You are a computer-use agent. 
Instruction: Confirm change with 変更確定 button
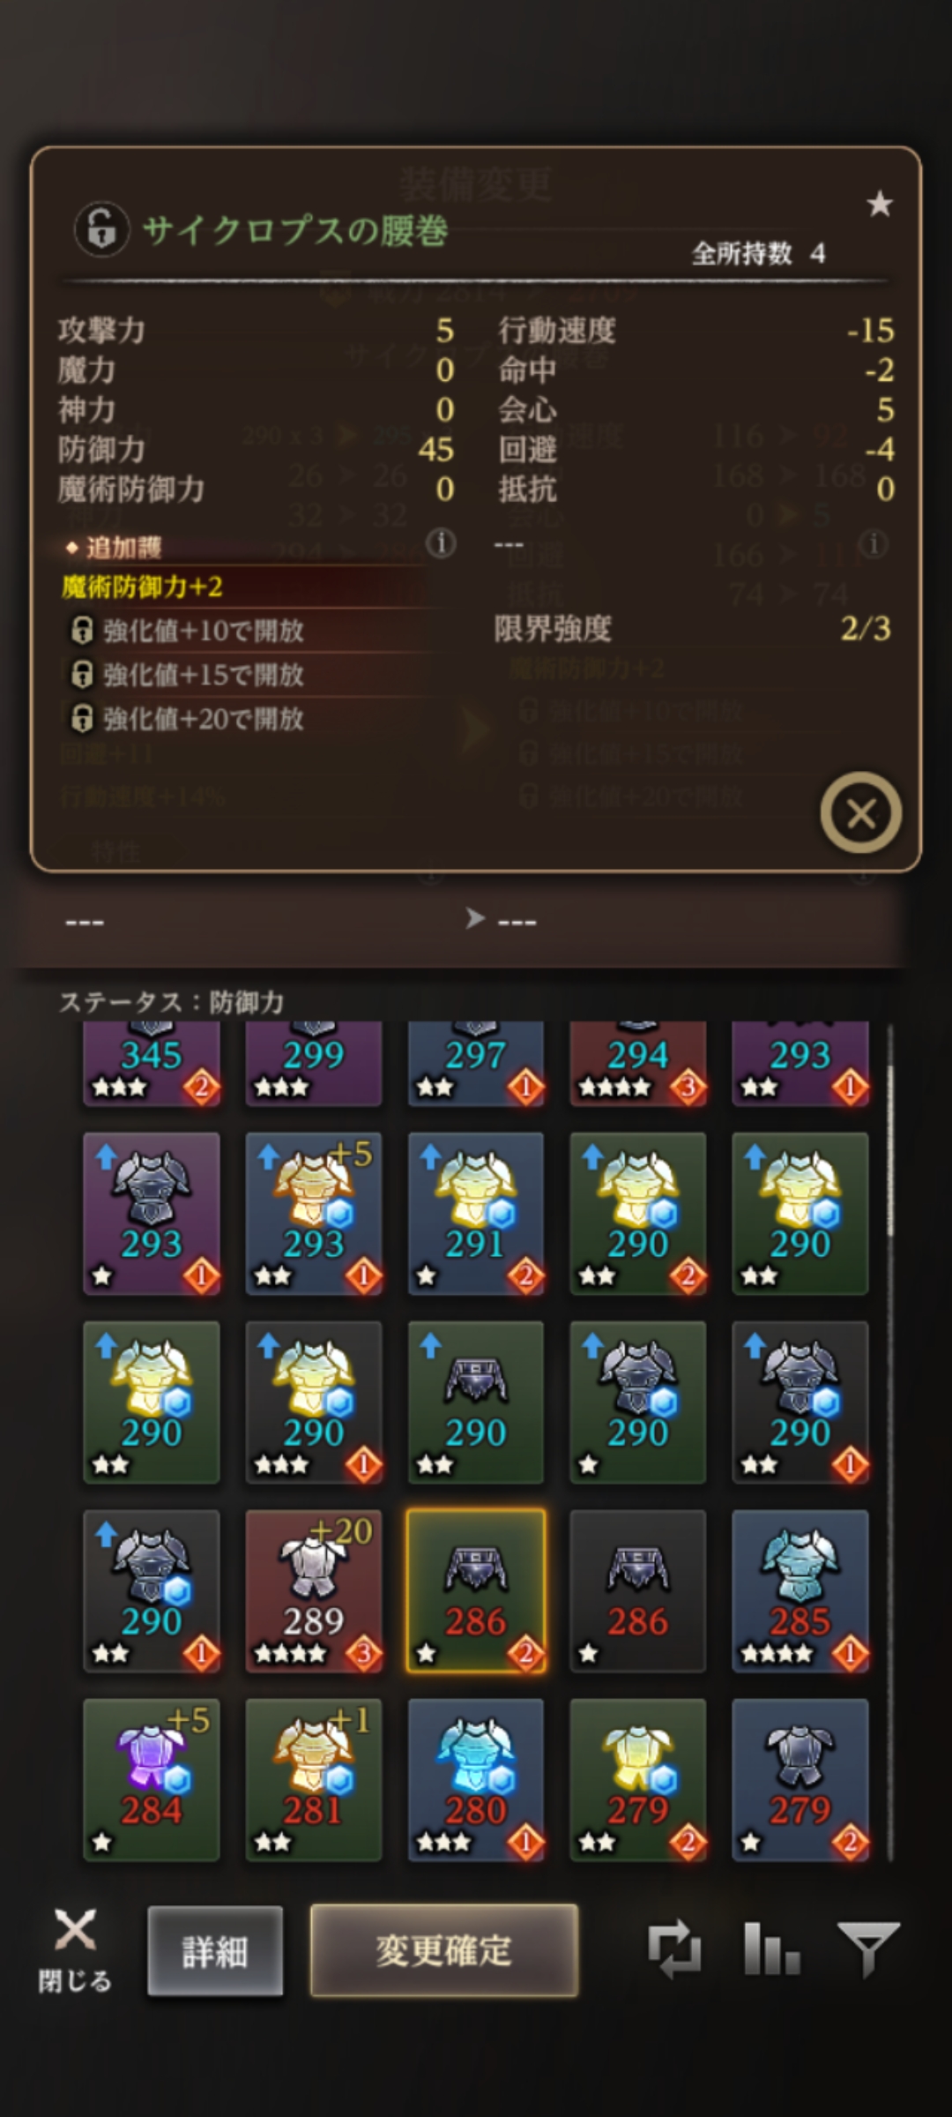click(444, 1950)
